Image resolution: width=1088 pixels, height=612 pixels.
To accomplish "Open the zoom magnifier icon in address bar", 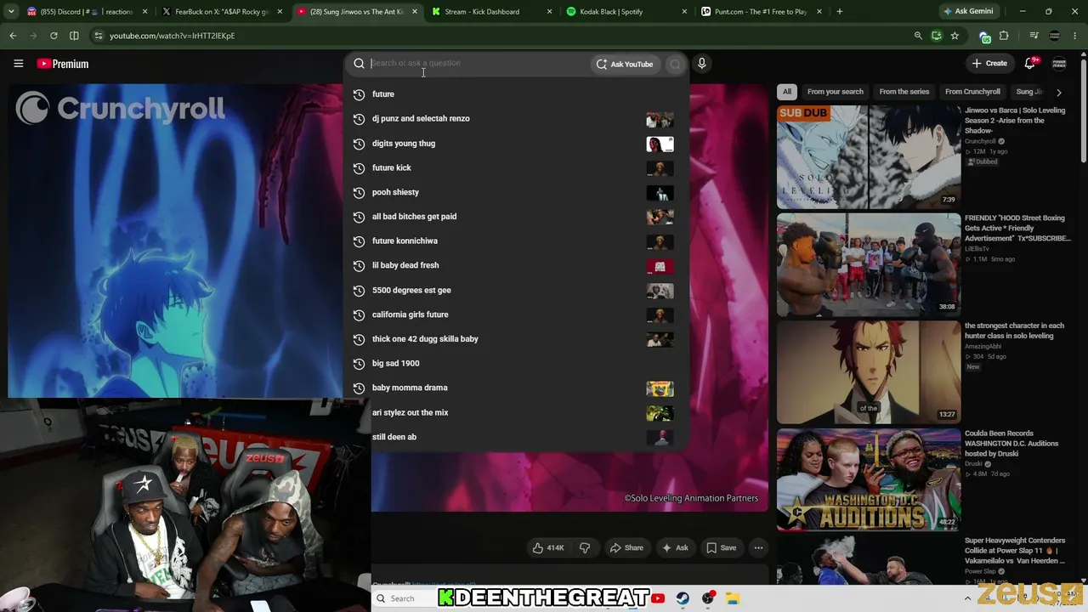I will [918, 36].
